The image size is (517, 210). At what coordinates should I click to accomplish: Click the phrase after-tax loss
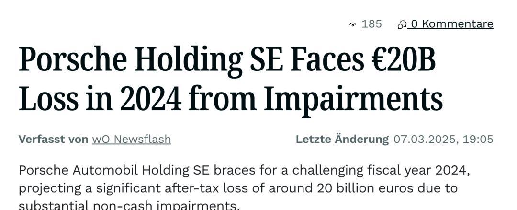point(219,188)
